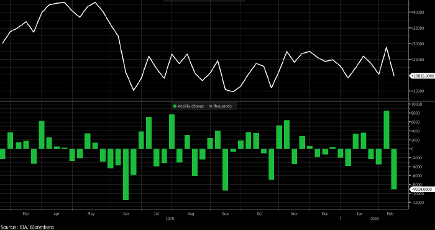The height and width of the screenshot is (230, 435).
Task: Select the Jul month label
Action: (156, 214)
